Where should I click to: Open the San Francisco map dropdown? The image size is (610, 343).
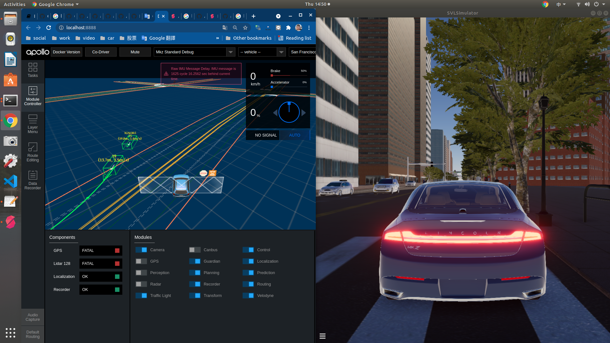(x=302, y=52)
